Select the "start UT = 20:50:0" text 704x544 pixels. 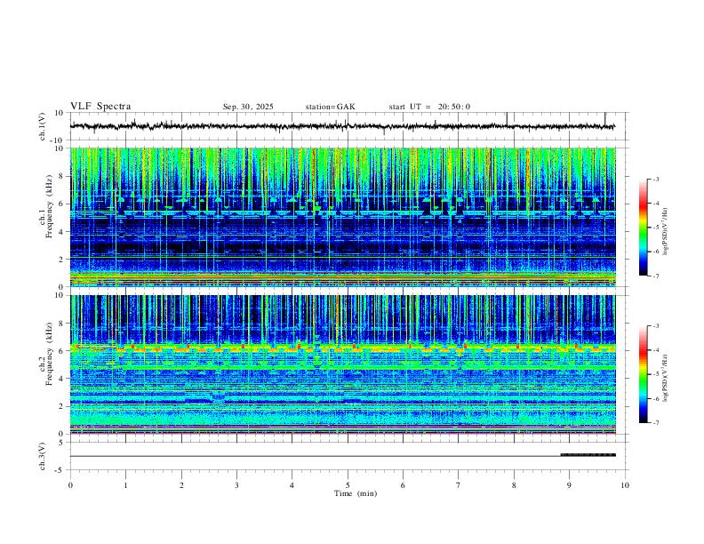(x=429, y=107)
